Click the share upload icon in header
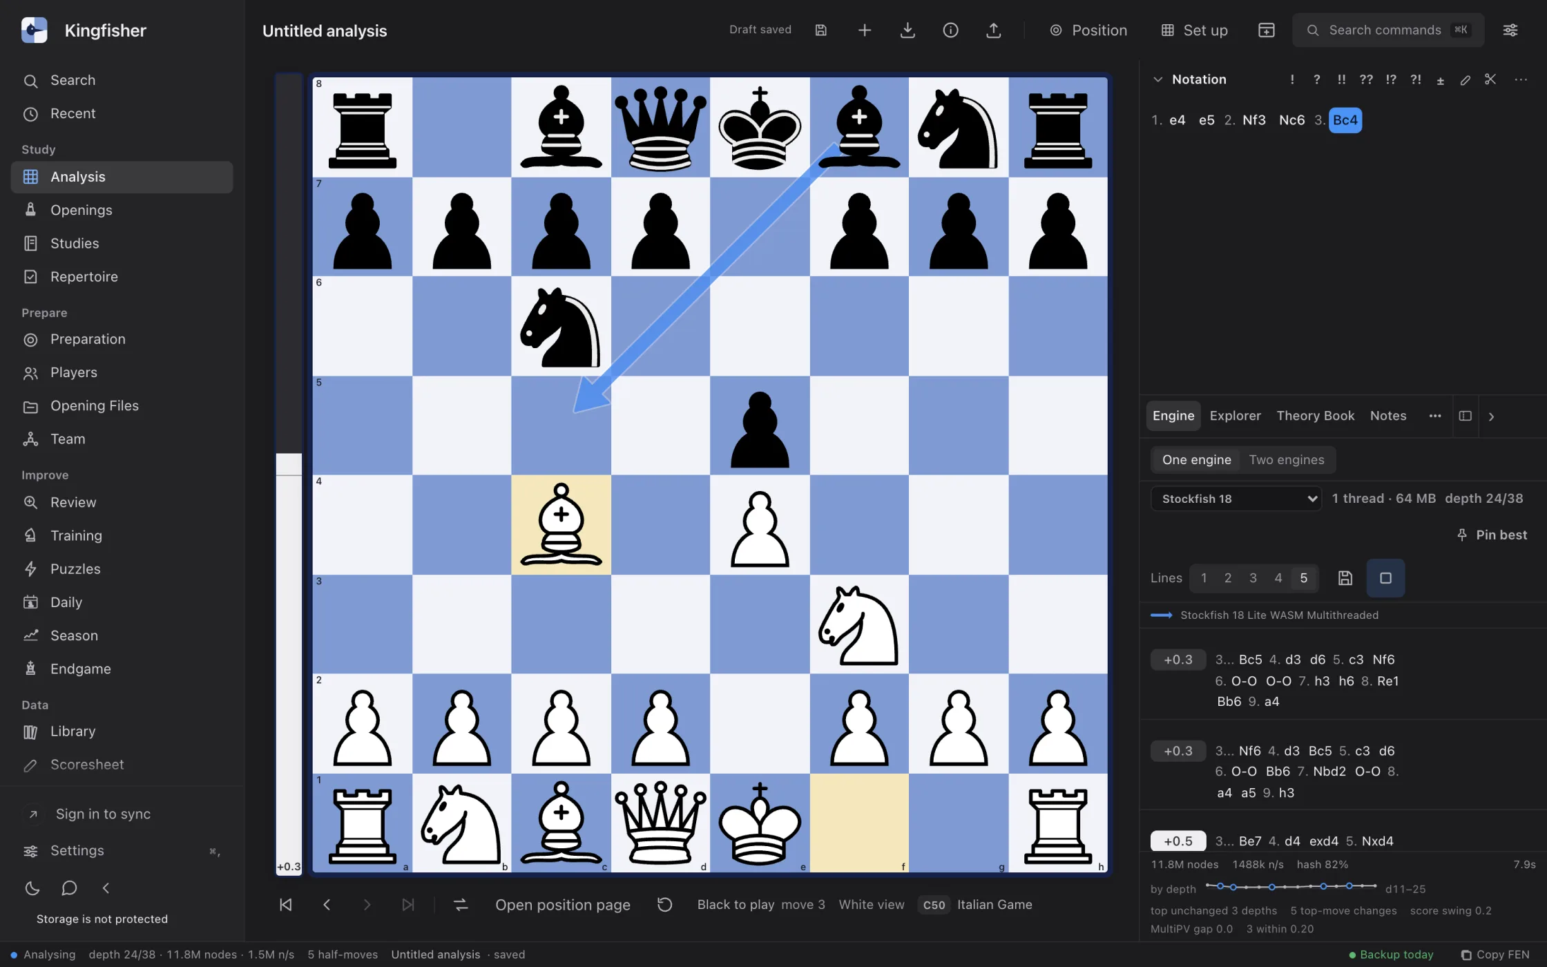The image size is (1547, 967). pos(994,30)
